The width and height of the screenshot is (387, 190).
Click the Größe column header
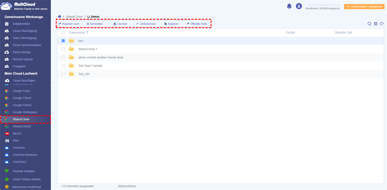pos(290,33)
